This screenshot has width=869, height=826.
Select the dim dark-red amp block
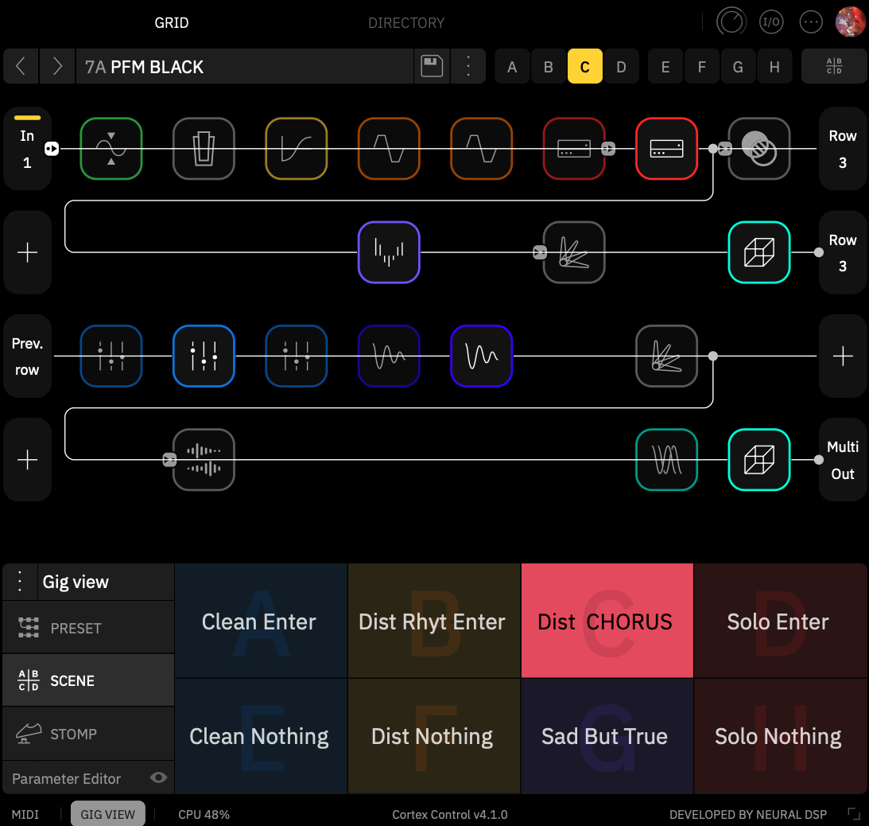tap(573, 149)
